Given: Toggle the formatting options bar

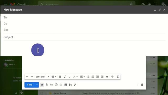Looking at the screenshot, I should tap(42, 85).
